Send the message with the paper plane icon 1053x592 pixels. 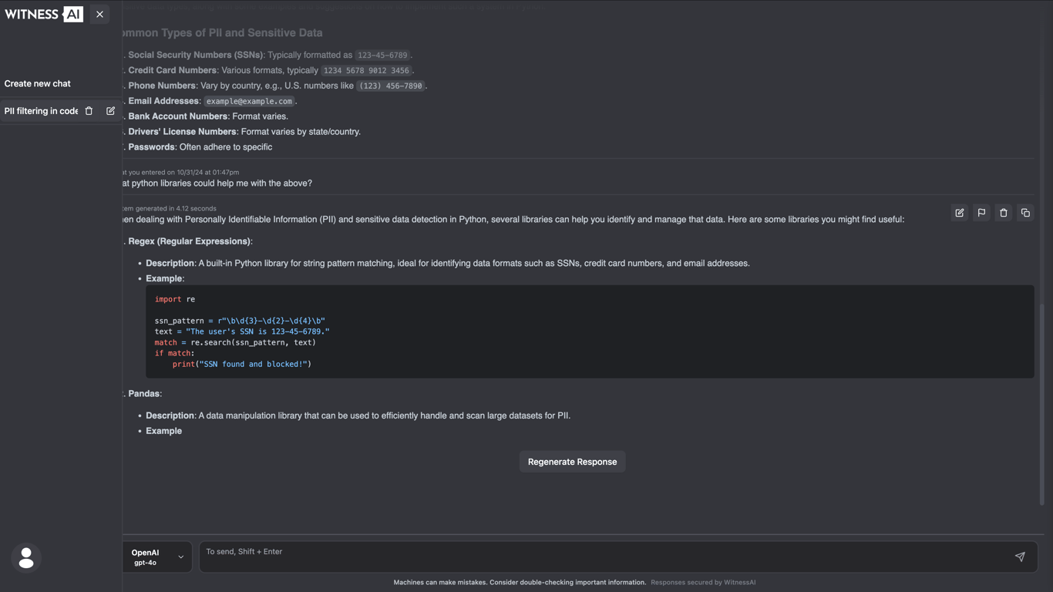(x=1020, y=557)
